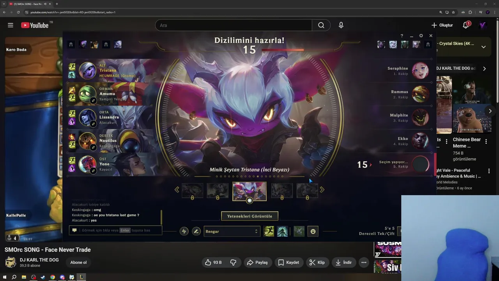Click Yetenekleri Görüntüle button
This screenshot has width=499, height=281.
[x=249, y=216]
